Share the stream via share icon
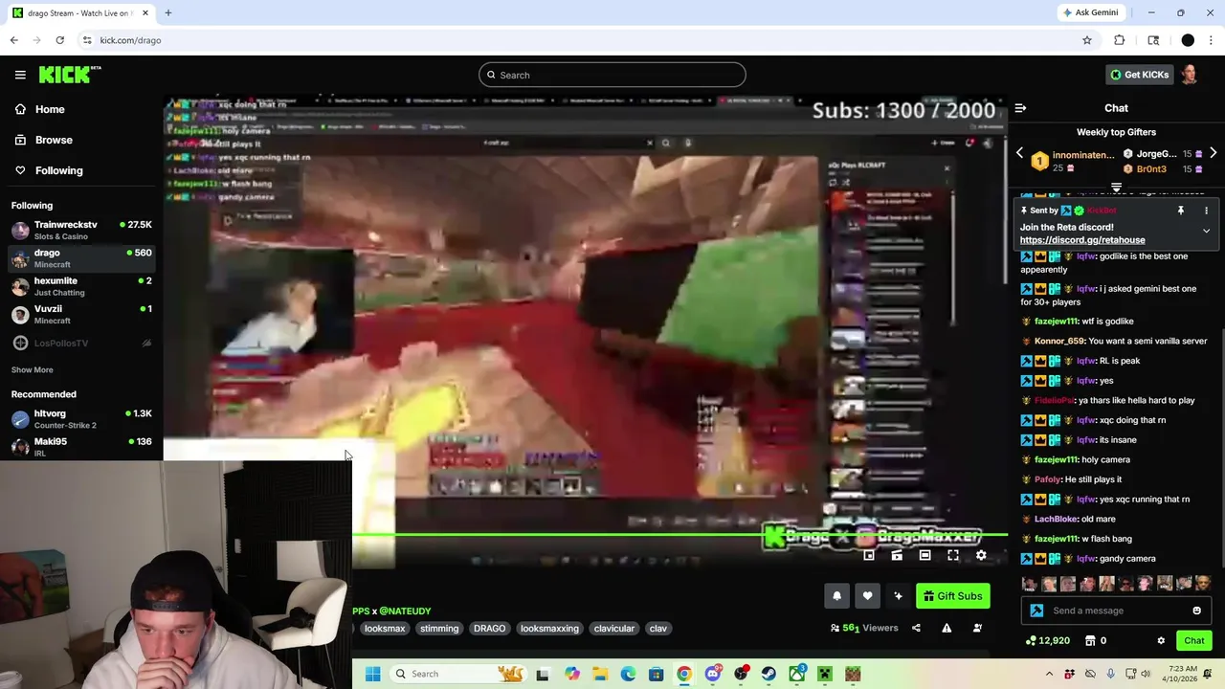 (916, 628)
